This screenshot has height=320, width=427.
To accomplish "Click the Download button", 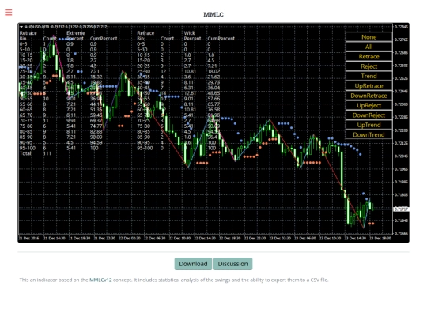I will [x=193, y=264].
